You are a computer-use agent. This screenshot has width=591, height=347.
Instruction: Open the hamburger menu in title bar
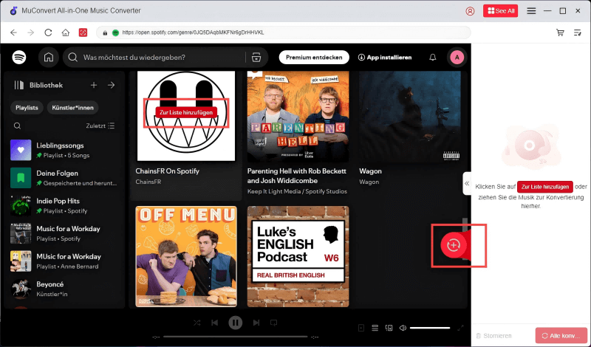[x=531, y=11]
